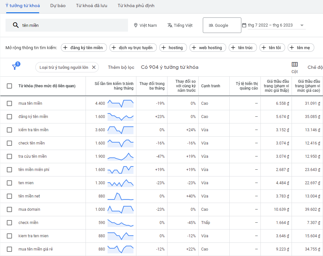Click the calendar icon beside date range
This screenshot has height=256, width=323.
pos(244,25)
